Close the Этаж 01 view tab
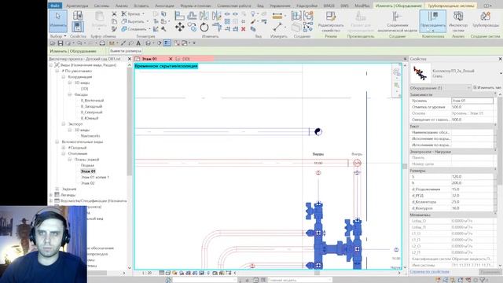 [171, 59]
